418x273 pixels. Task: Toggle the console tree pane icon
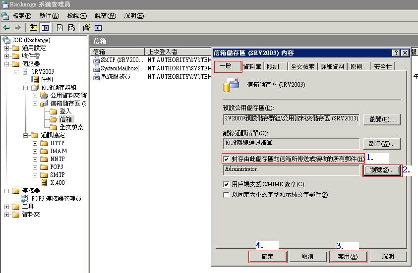[x=45, y=28]
